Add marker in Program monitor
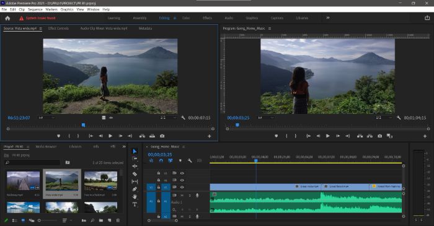This screenshot has height=226, width=434. [x=277, y=136]
